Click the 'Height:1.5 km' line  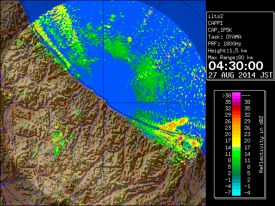tap(227, 51)
